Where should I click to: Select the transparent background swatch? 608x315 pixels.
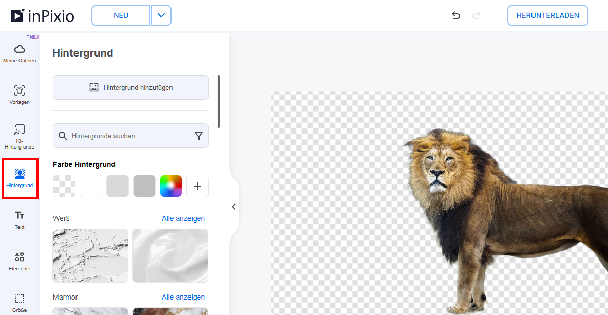64,186
